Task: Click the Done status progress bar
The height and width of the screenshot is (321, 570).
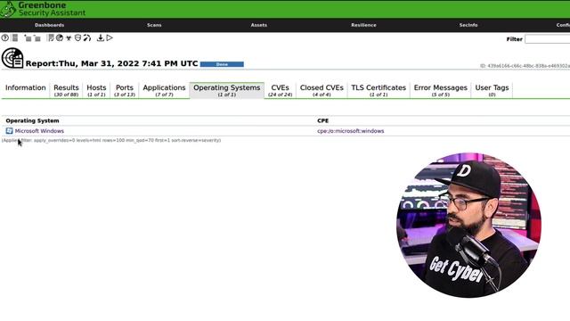Action: (222, 64)
